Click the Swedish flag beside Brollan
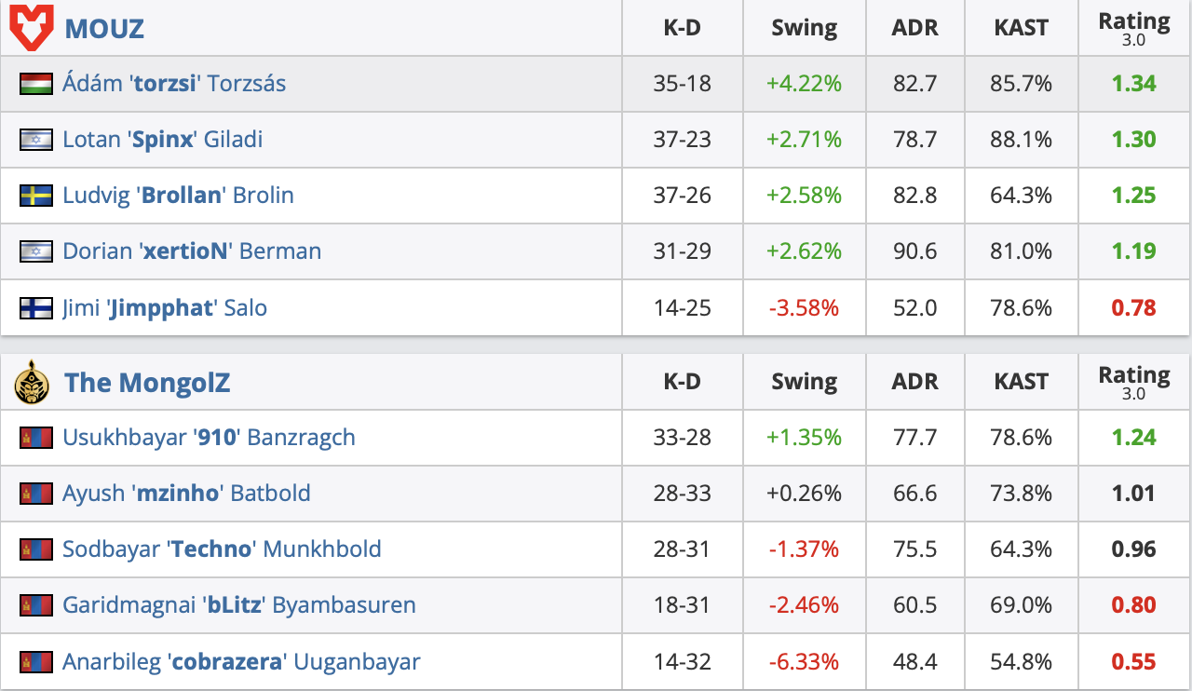 point(35,196)
